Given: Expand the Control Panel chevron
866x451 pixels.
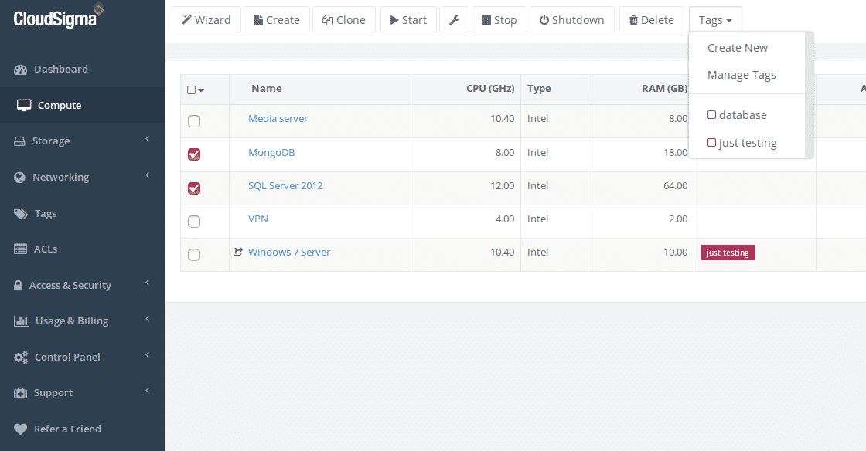Looking at the screenshot, I should coord(148,355).
